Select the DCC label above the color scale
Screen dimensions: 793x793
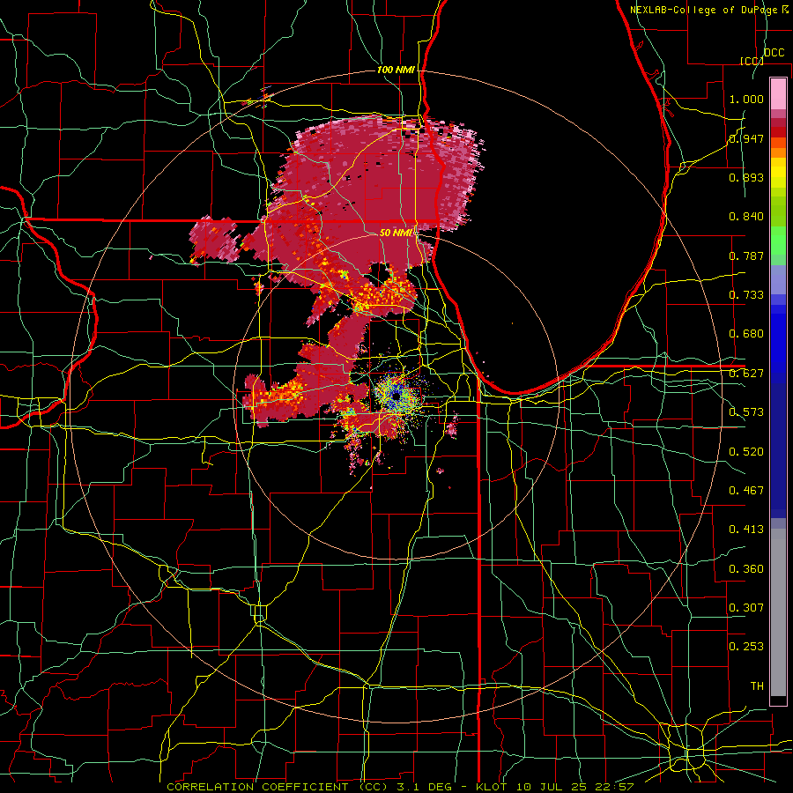point(774,53)
